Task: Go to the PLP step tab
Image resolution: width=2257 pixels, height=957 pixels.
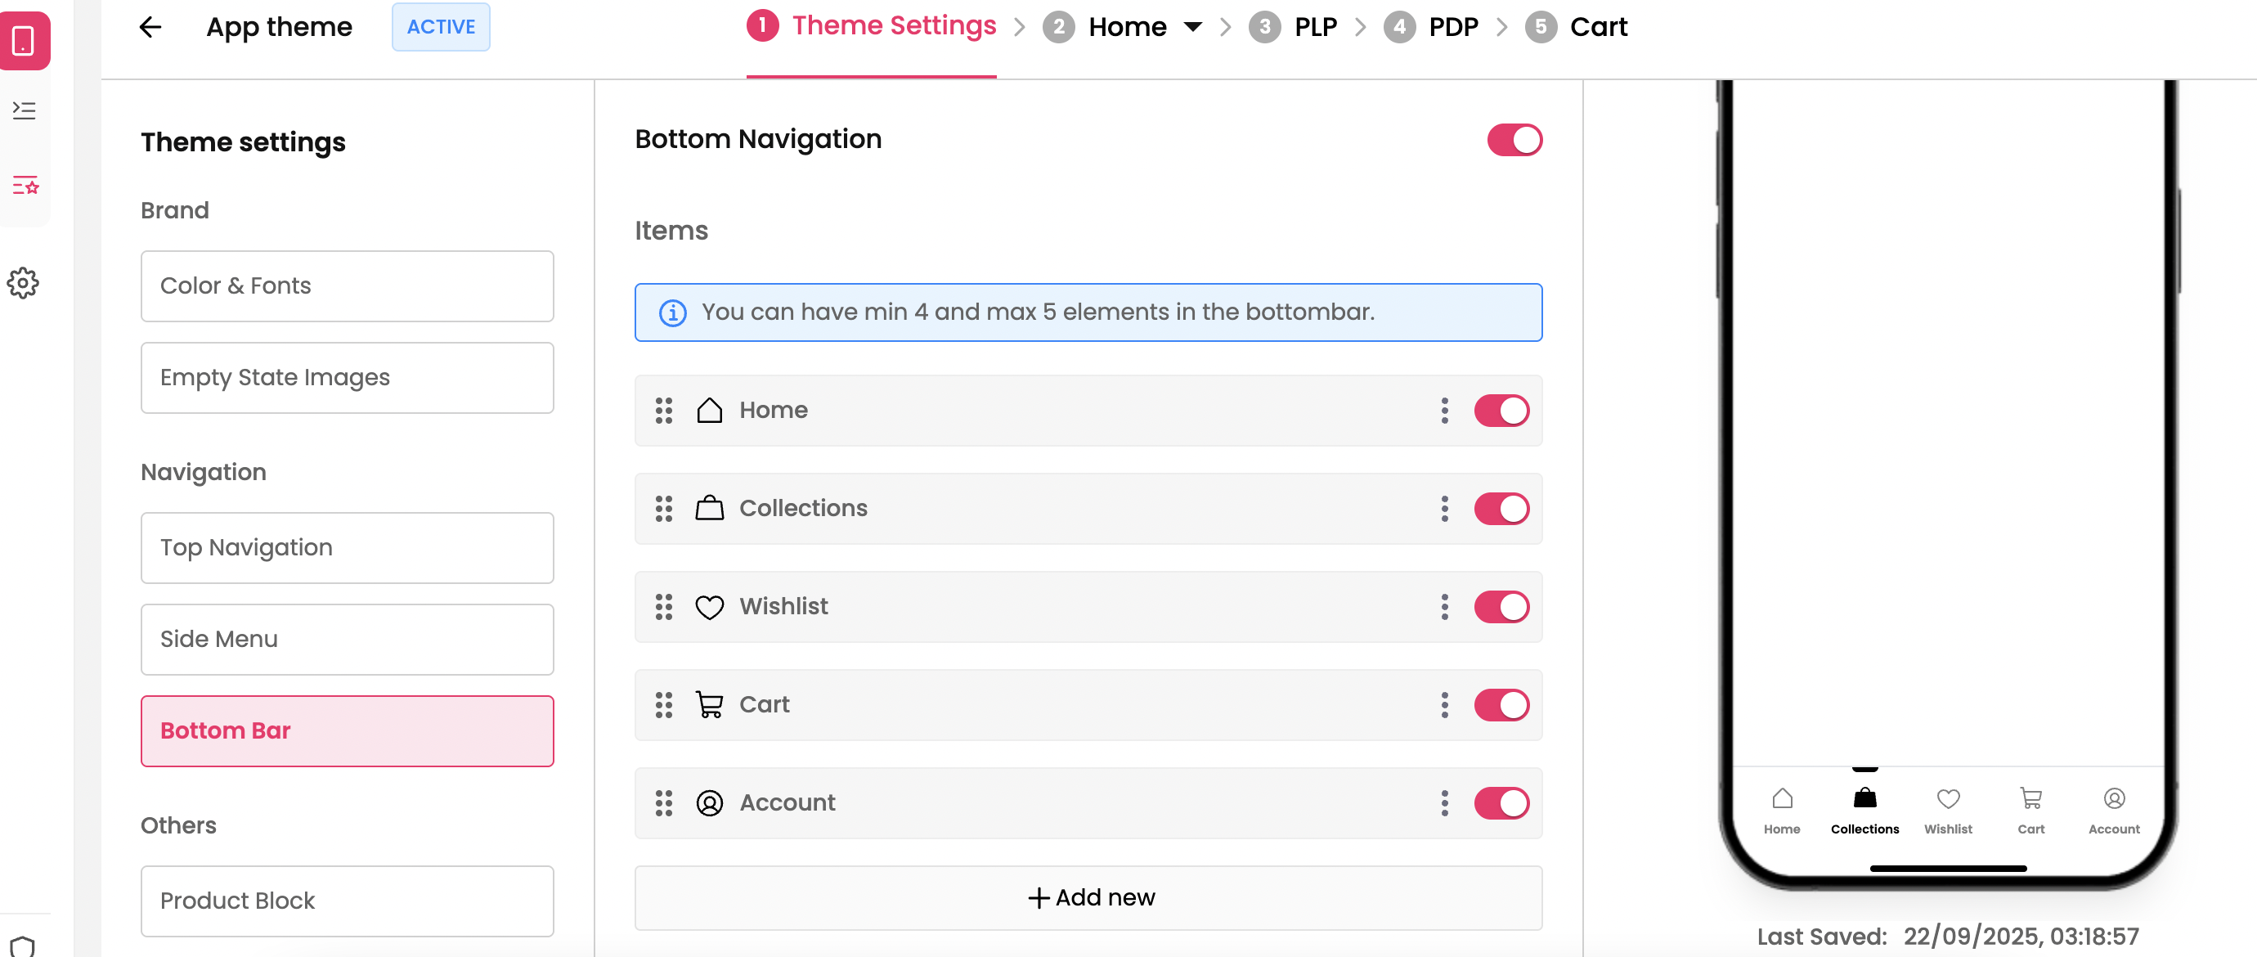Action: [1314, 27]
